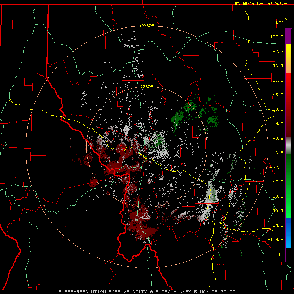The width and height of the screenshot is (294, 294).
Task: Click the [KT] units label
Action: (279, 23)
